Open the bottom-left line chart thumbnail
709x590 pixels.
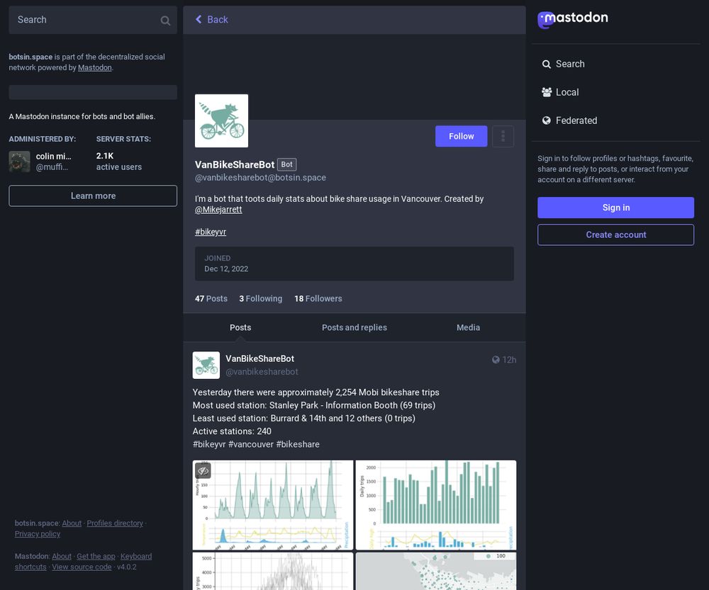click(x=273, y=571)
